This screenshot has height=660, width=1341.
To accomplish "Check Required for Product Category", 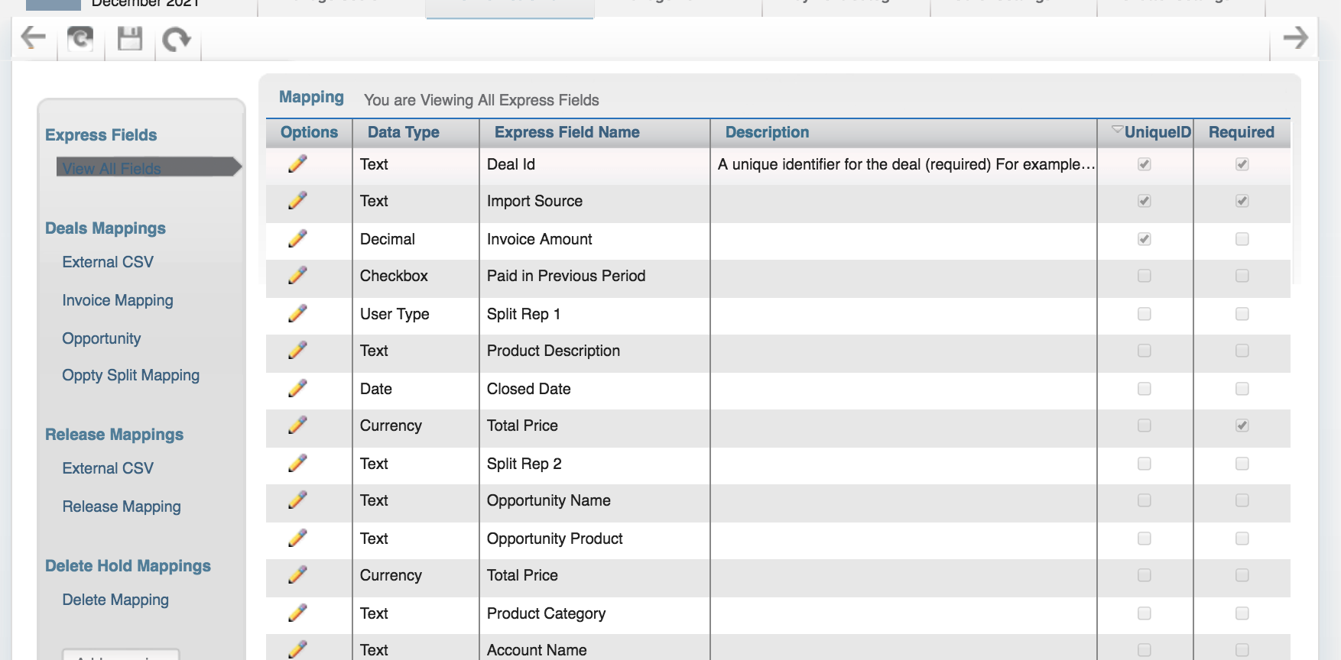I will tap(1242, 613).
